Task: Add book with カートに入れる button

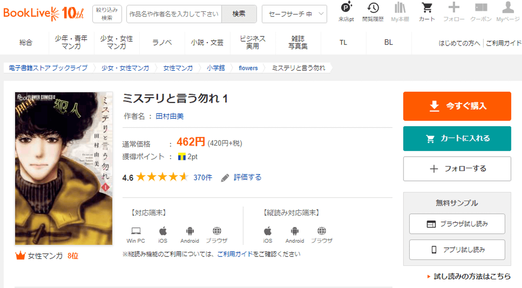Action: [x=457, y=139]
